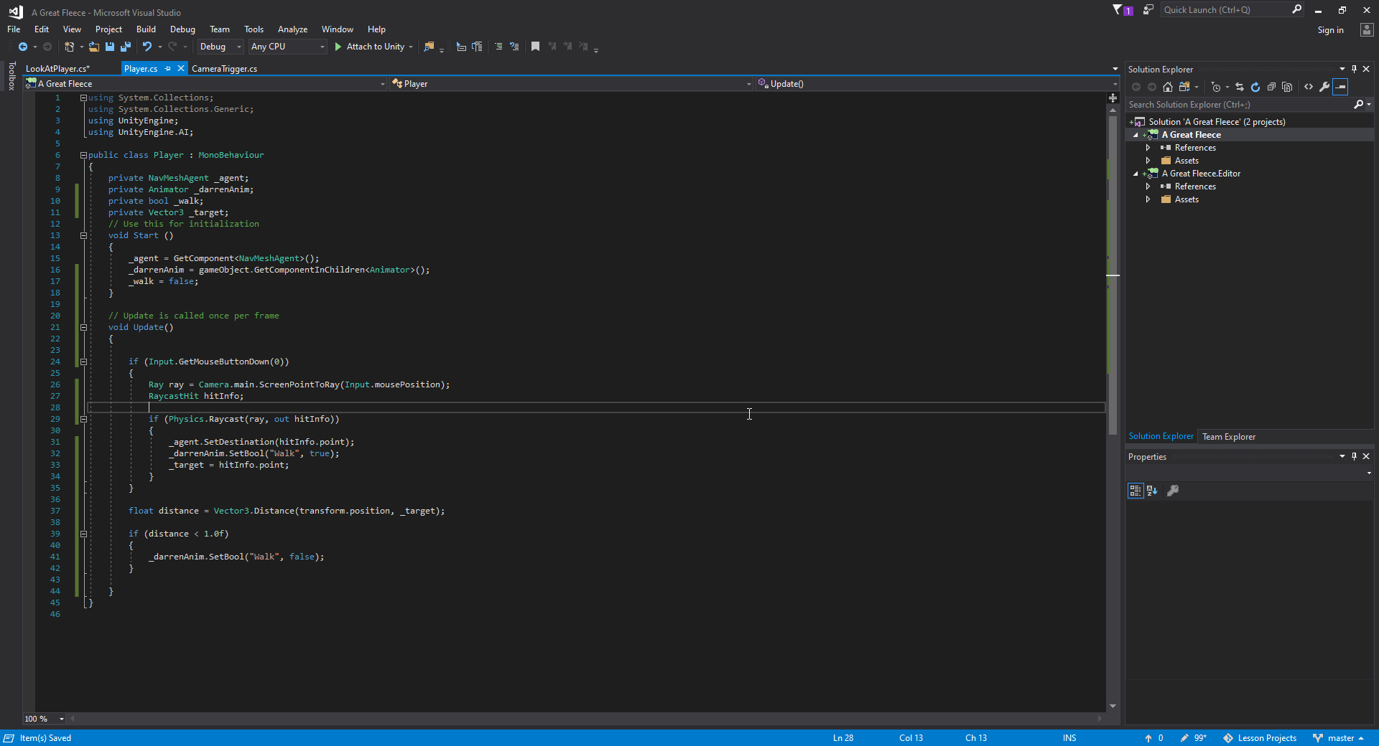Select the Save All icon
This screenshot has width=1379, height=746.
(125, 47)
